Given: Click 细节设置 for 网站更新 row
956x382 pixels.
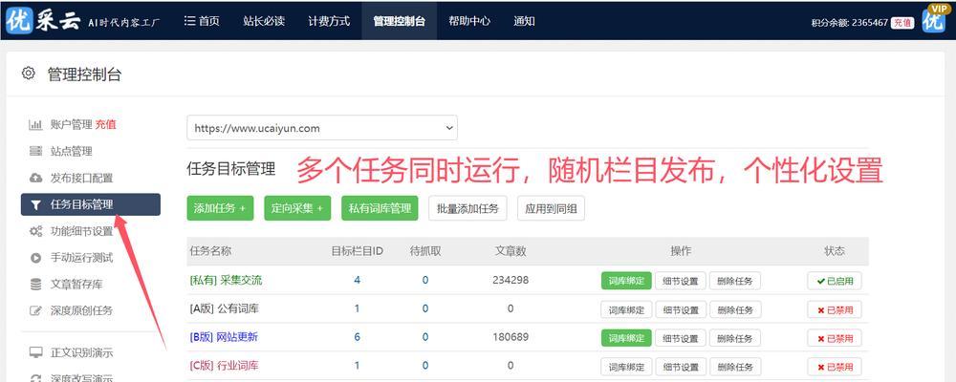Looking at the screenshot, I should point(681,337).
